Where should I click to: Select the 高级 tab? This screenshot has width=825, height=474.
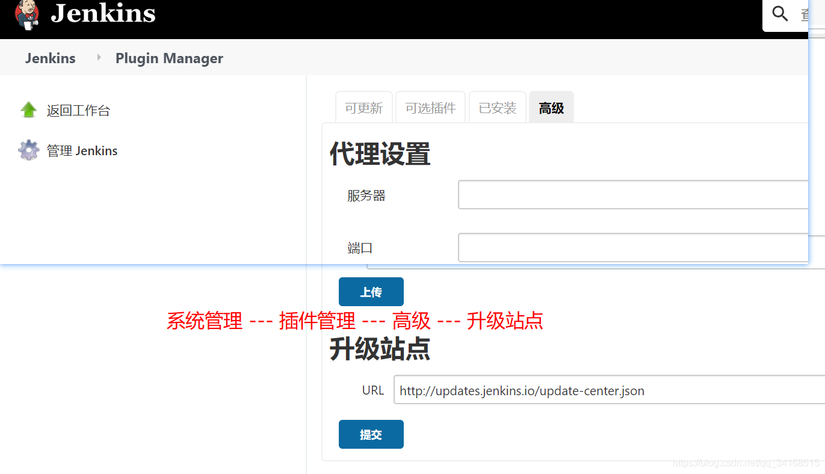click(551, 108)
